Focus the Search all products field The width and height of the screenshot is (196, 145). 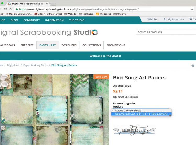tap(166, 32)
